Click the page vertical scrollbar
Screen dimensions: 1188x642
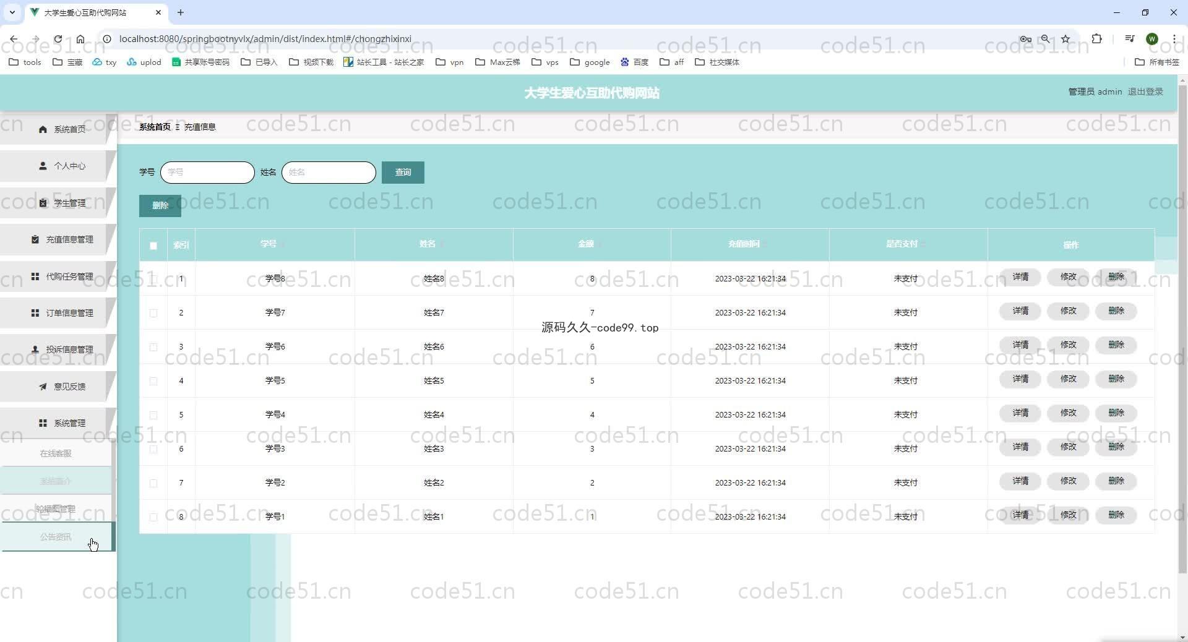tap(1182, 328)
